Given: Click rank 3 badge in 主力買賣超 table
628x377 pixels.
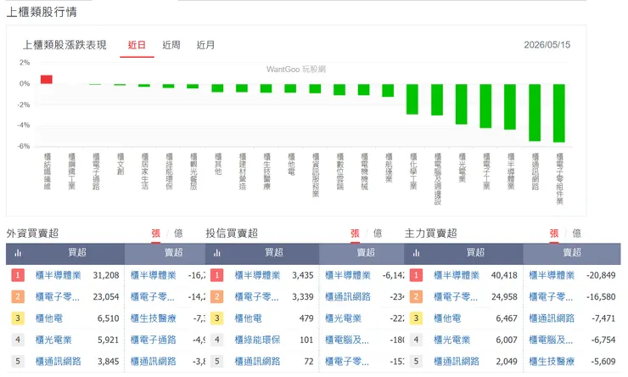Looking at the screenshot, I should coord(416,318).
